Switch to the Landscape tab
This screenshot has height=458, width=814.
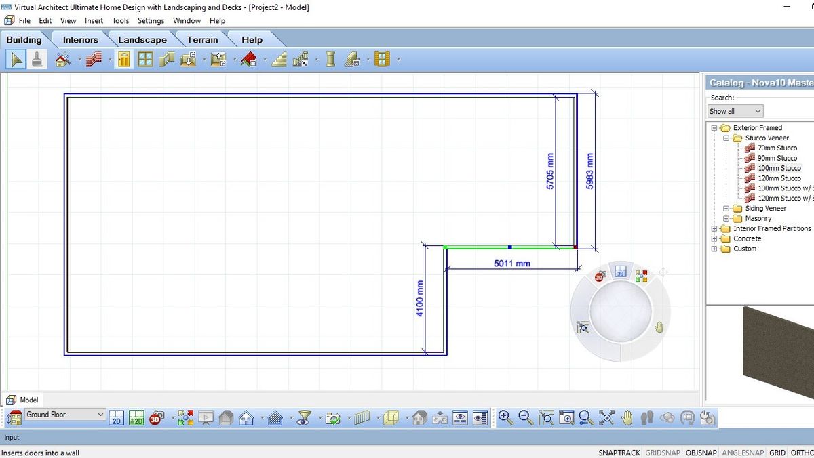pyautogui.click(x=142, y=39)
